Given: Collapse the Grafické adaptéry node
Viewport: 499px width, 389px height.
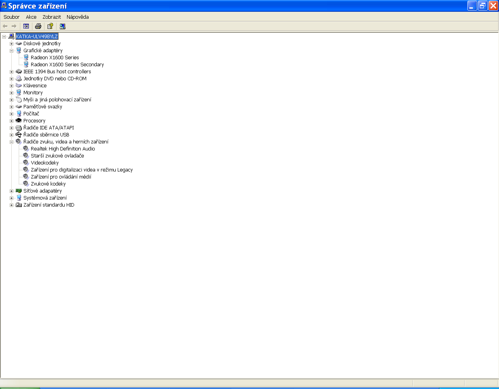Looking at the screenshot, I should coord(11,51).
